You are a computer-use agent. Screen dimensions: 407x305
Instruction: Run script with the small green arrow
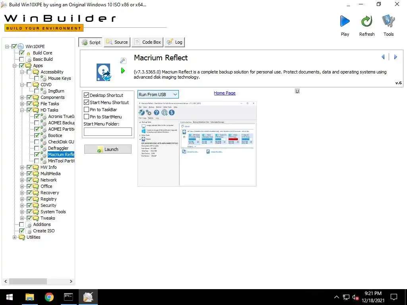[x=123, y=71]
